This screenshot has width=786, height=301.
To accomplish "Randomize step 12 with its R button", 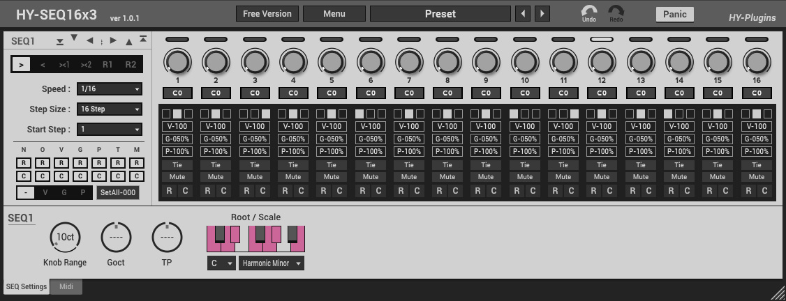I will point(593,190).
